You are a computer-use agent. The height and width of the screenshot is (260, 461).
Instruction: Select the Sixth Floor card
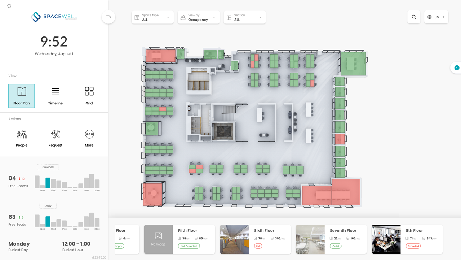(x=255, y=239)
